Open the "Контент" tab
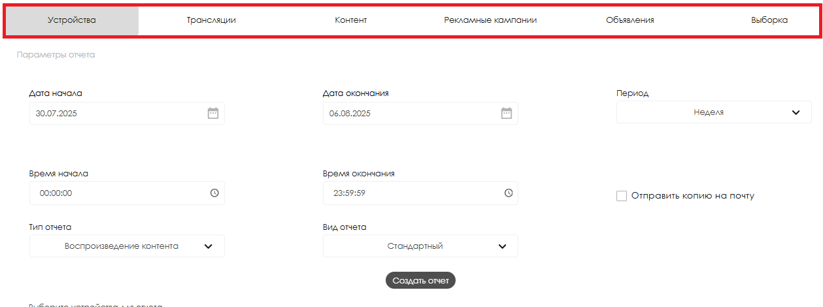This screenshot has height=307, width=823. pos(350,20)
